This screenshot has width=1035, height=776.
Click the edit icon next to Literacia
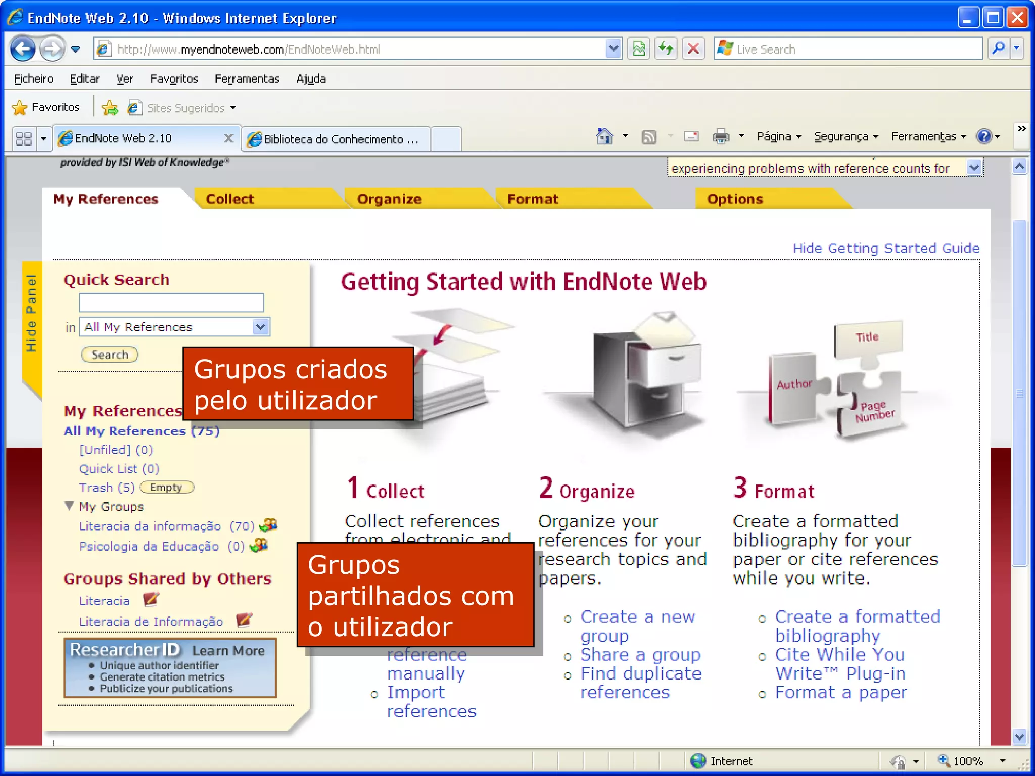151,600
